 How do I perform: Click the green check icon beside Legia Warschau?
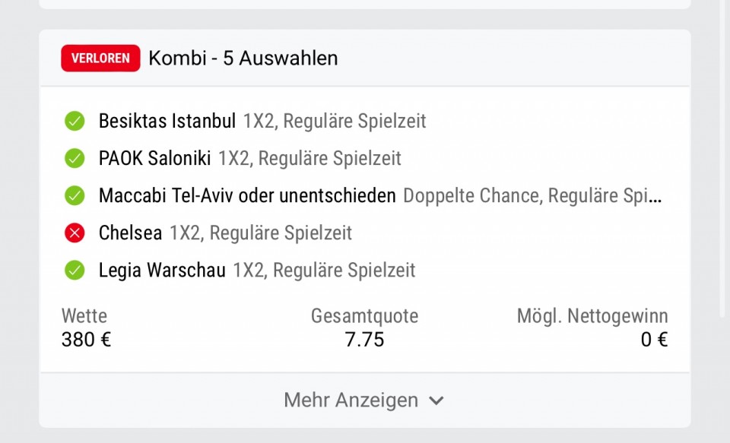pyautogui.click(x=75, y=270)
